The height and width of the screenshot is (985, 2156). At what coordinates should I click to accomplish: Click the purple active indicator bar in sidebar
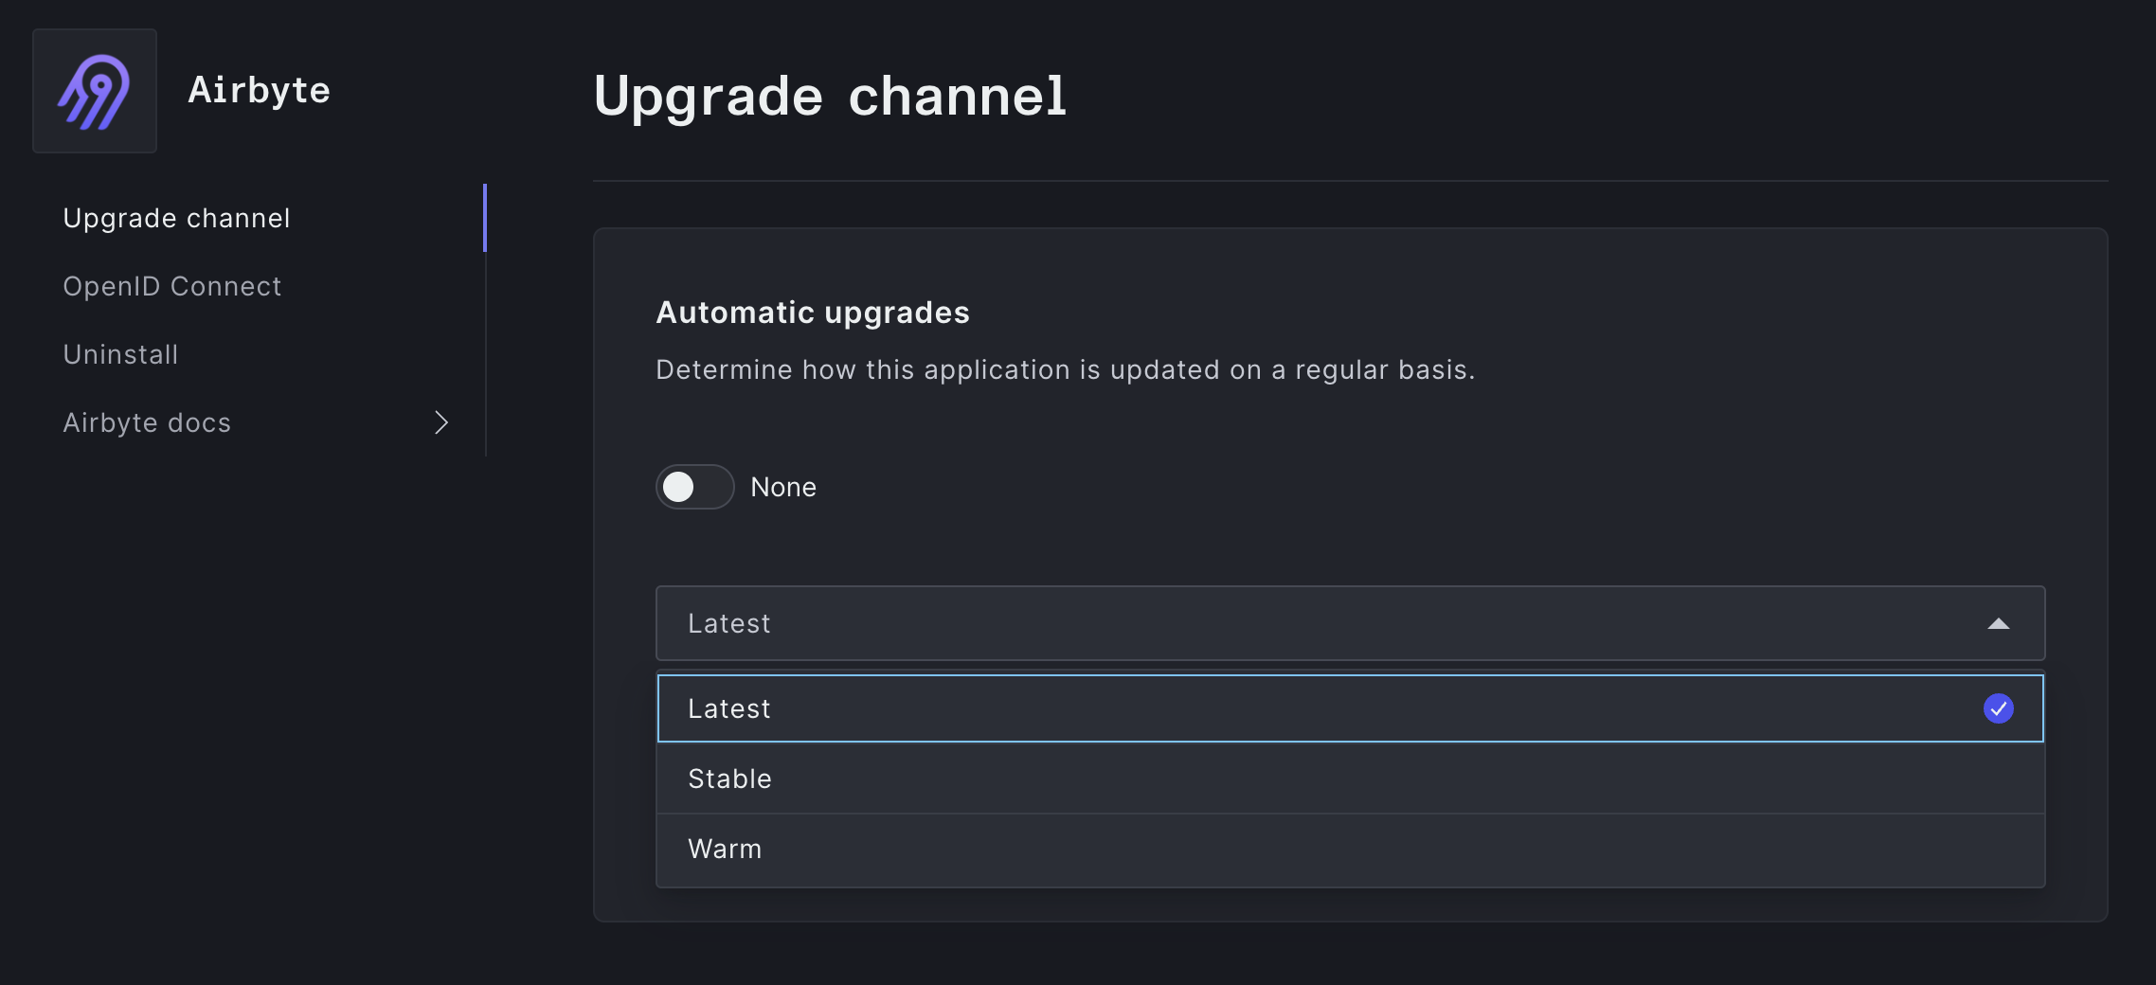tap(484, 218)
